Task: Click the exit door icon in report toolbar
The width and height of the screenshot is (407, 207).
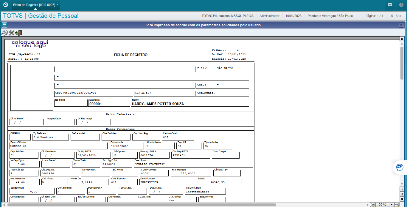Action: (19, 33)
